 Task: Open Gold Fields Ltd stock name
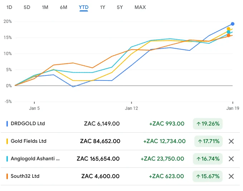click(x=29, y=141)
